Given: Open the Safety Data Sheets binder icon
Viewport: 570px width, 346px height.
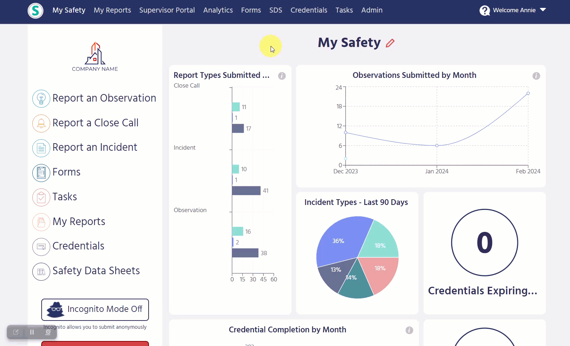Looking at the screenshot, I should (x=41, y=271).
